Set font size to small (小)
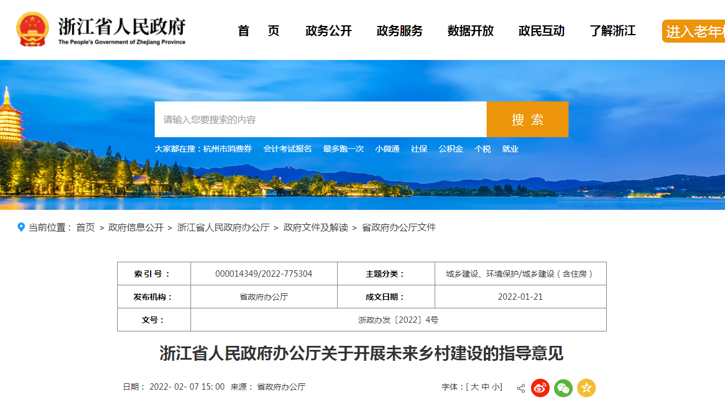The width and height of the screenshot is (725, 411). tap(496, 387)
